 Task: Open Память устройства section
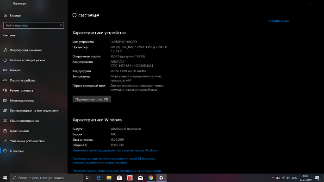[x=19, y=81]
